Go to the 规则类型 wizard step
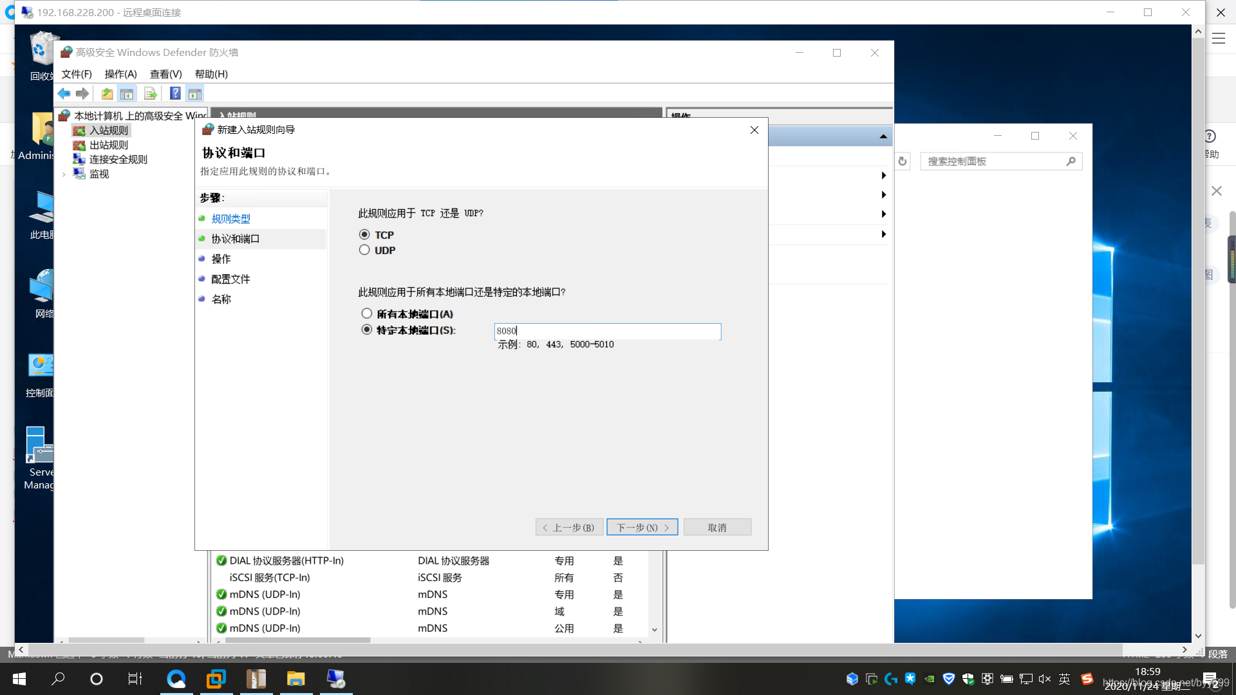This screenshot has width=1236, height=695. pyautogui.click(x=230, y=219)
